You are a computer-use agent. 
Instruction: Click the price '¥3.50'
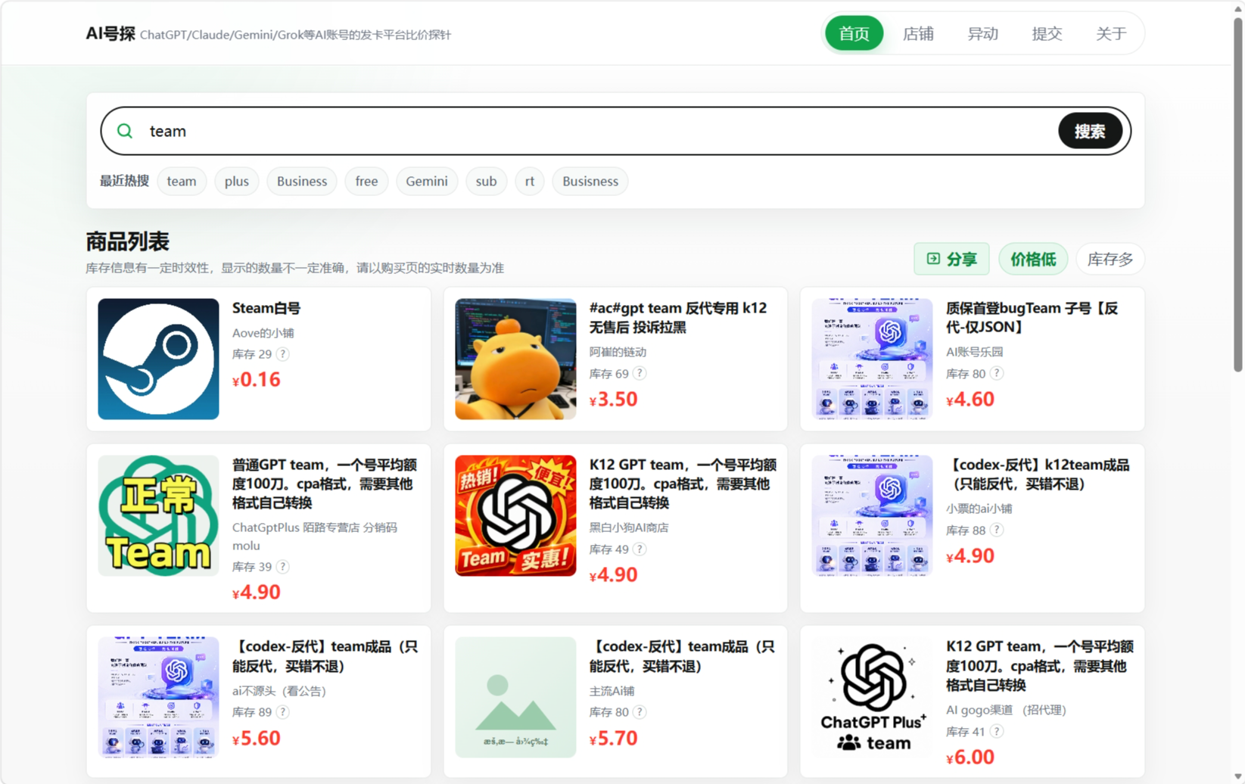coord(614,400)
